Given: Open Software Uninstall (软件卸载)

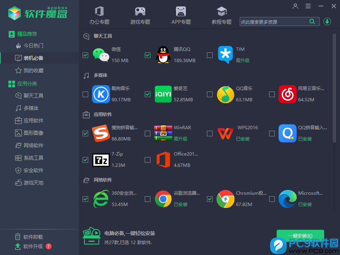Looking at the screenshot, I should click(x=29, y=237).
